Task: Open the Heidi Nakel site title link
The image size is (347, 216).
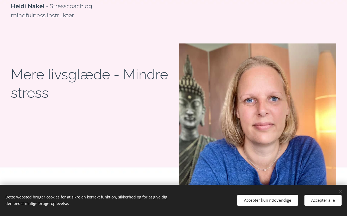Action: (28, 6)
